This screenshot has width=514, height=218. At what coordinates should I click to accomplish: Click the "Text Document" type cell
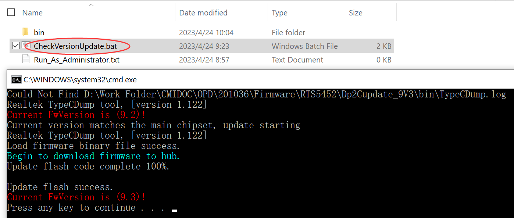tap(297, 60)
